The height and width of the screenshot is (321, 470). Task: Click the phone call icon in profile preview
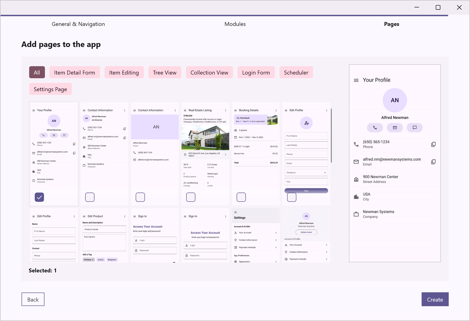tap(375, 128)
